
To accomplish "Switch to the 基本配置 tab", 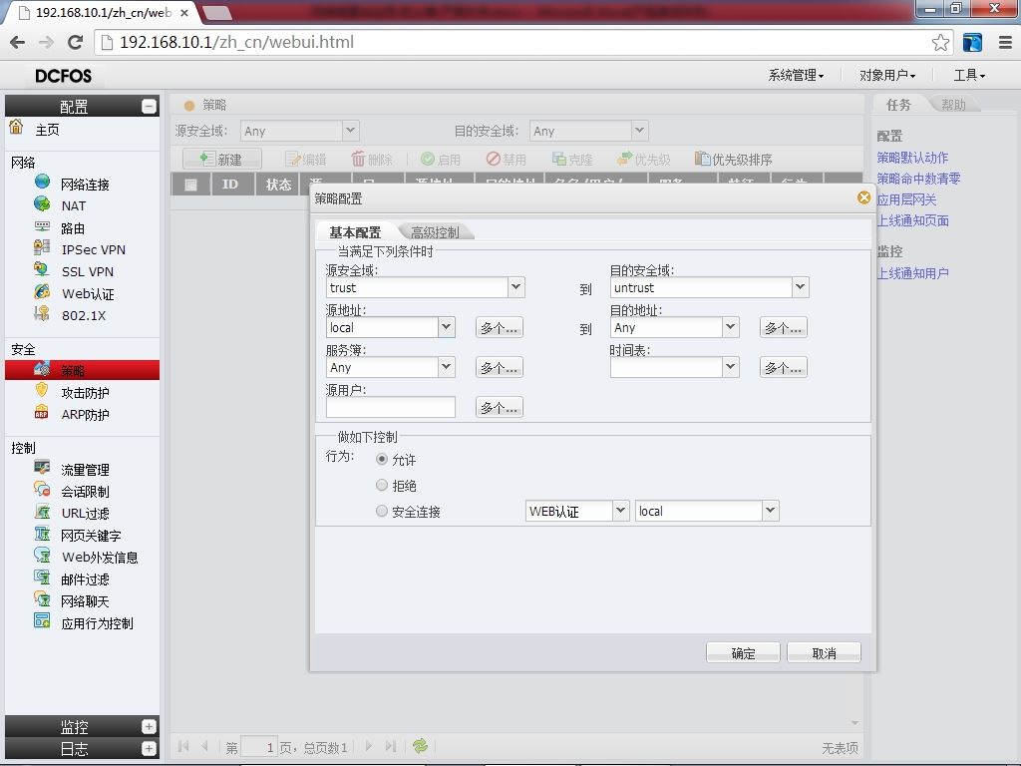I will pyautogui.click(x=355, y=231).
